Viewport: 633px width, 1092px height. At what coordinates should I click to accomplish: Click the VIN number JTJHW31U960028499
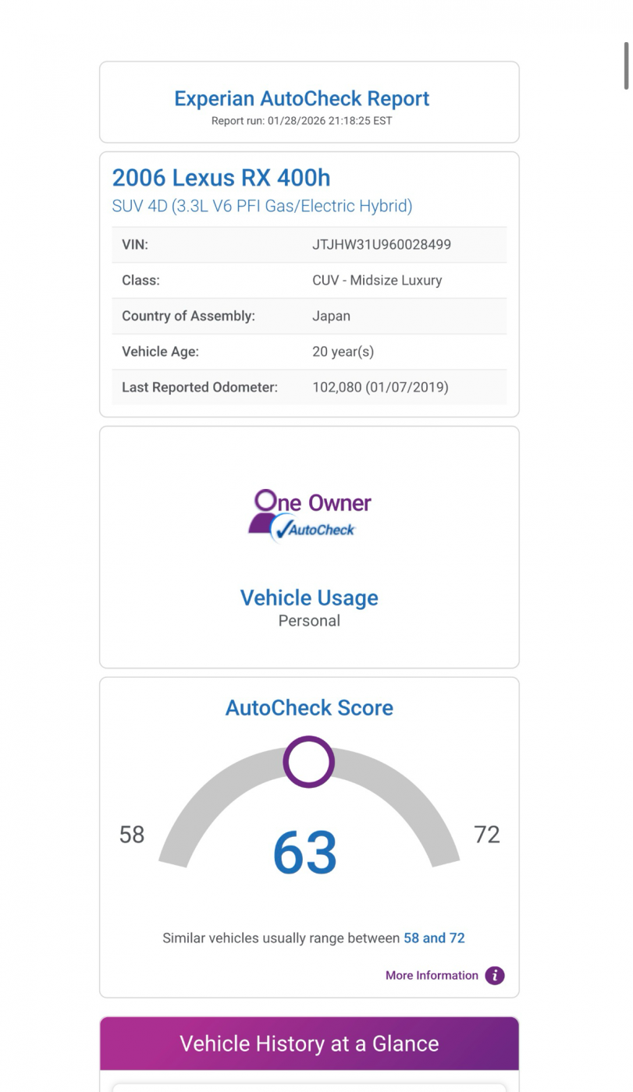click(x=381, y=244)
